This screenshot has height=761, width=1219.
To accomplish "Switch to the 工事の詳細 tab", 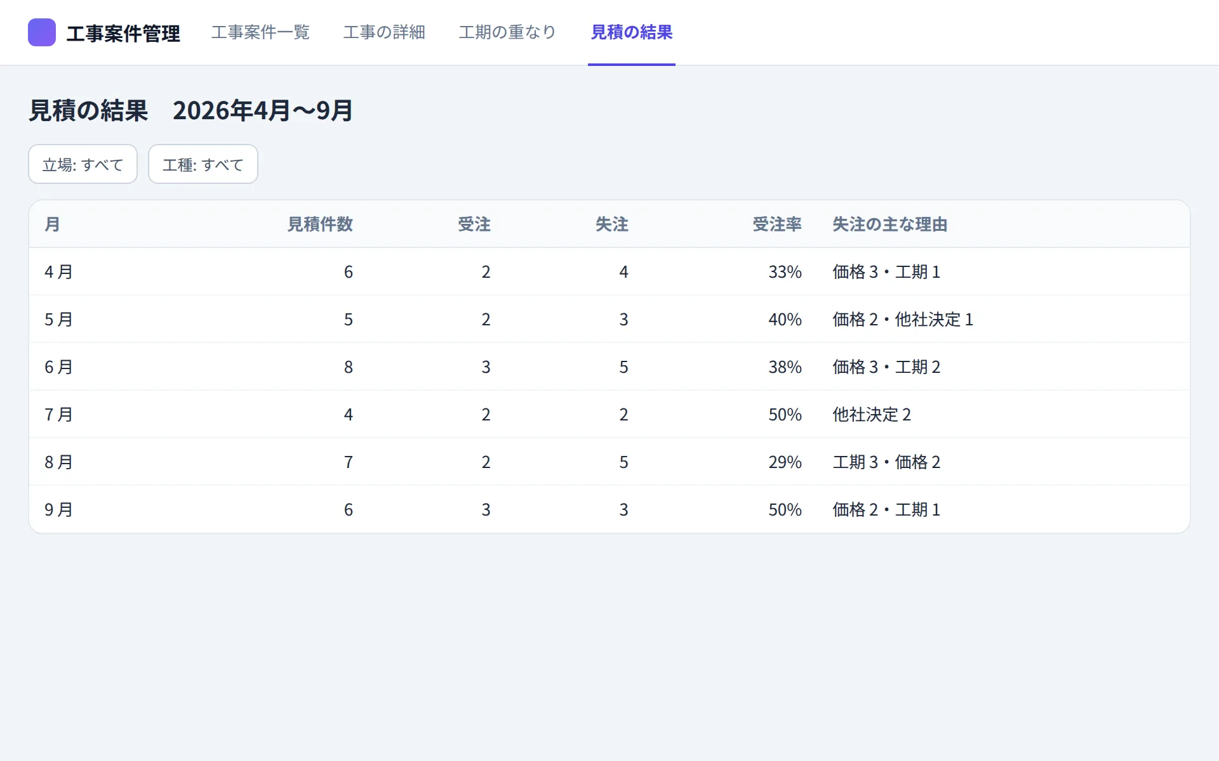I will click(x=384, y=32).
